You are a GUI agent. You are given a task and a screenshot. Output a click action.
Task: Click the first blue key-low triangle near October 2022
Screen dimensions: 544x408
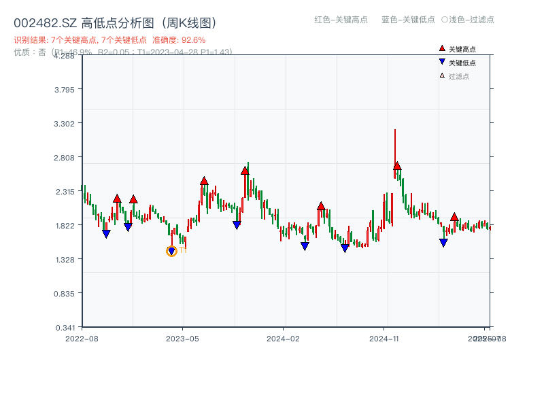click(x=106, y=234)
